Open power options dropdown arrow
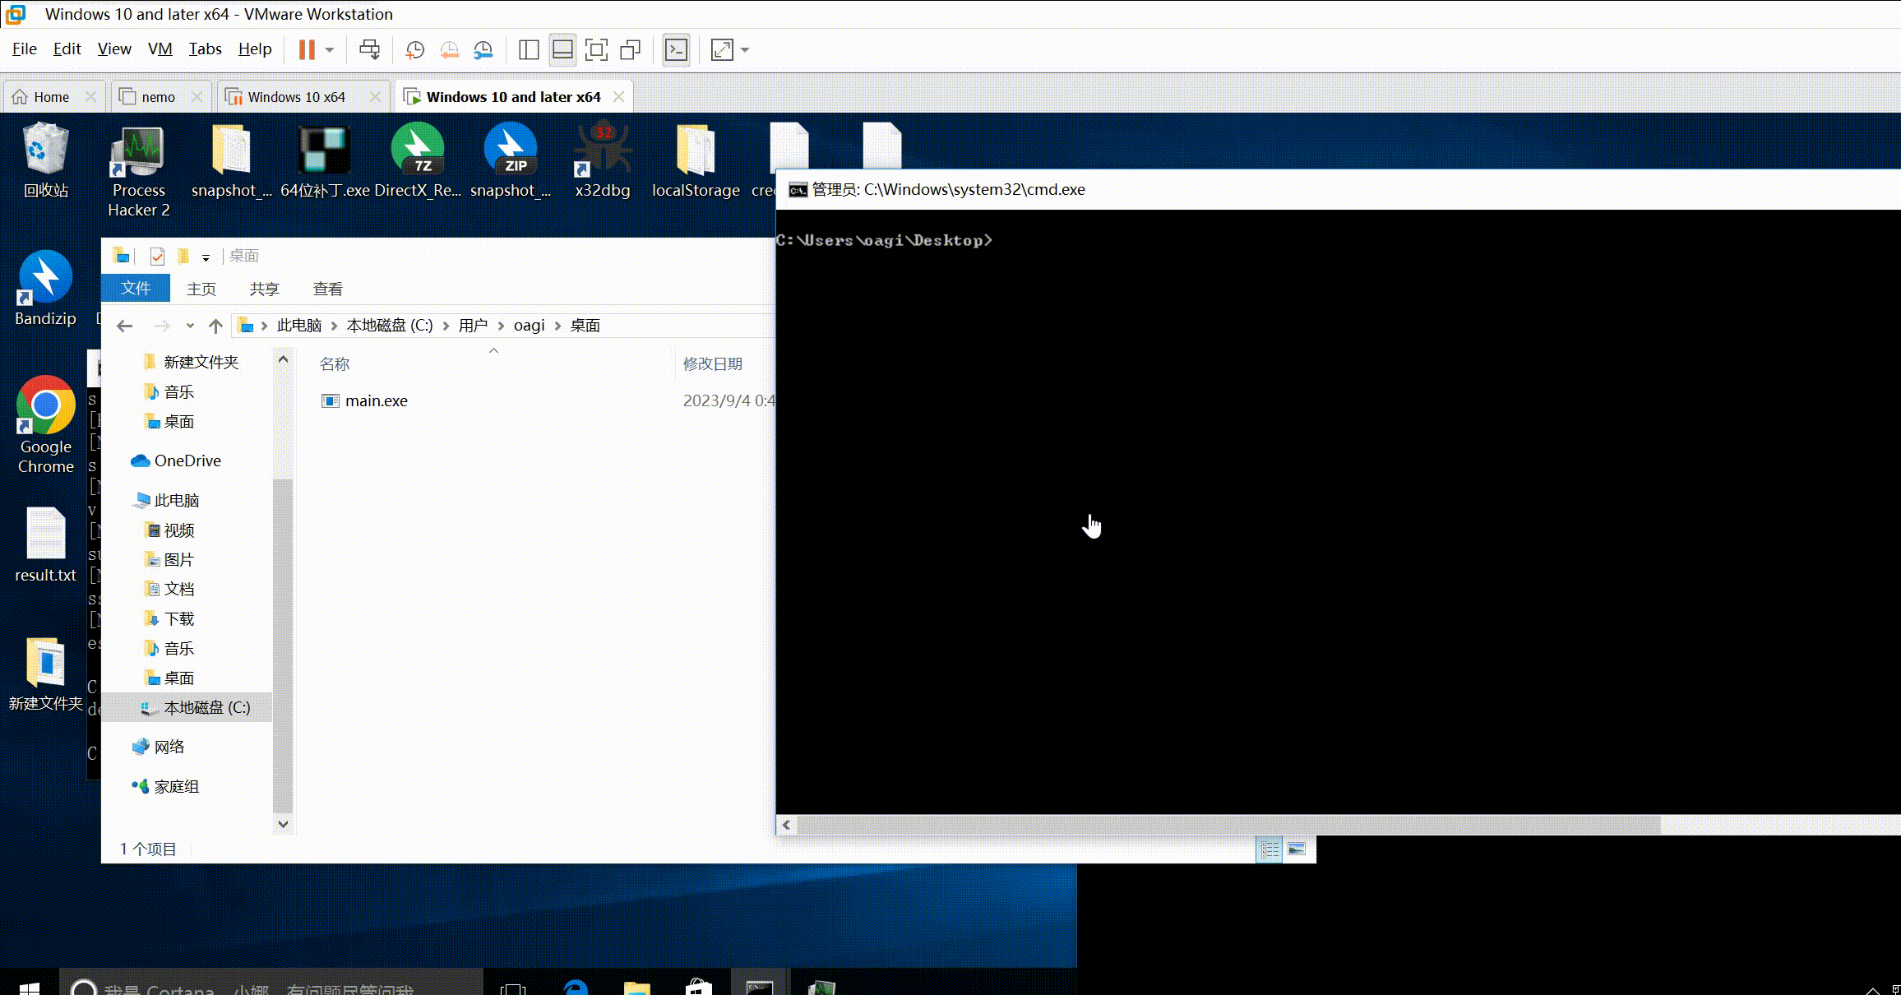1901x995 pixels. [330, 50]
